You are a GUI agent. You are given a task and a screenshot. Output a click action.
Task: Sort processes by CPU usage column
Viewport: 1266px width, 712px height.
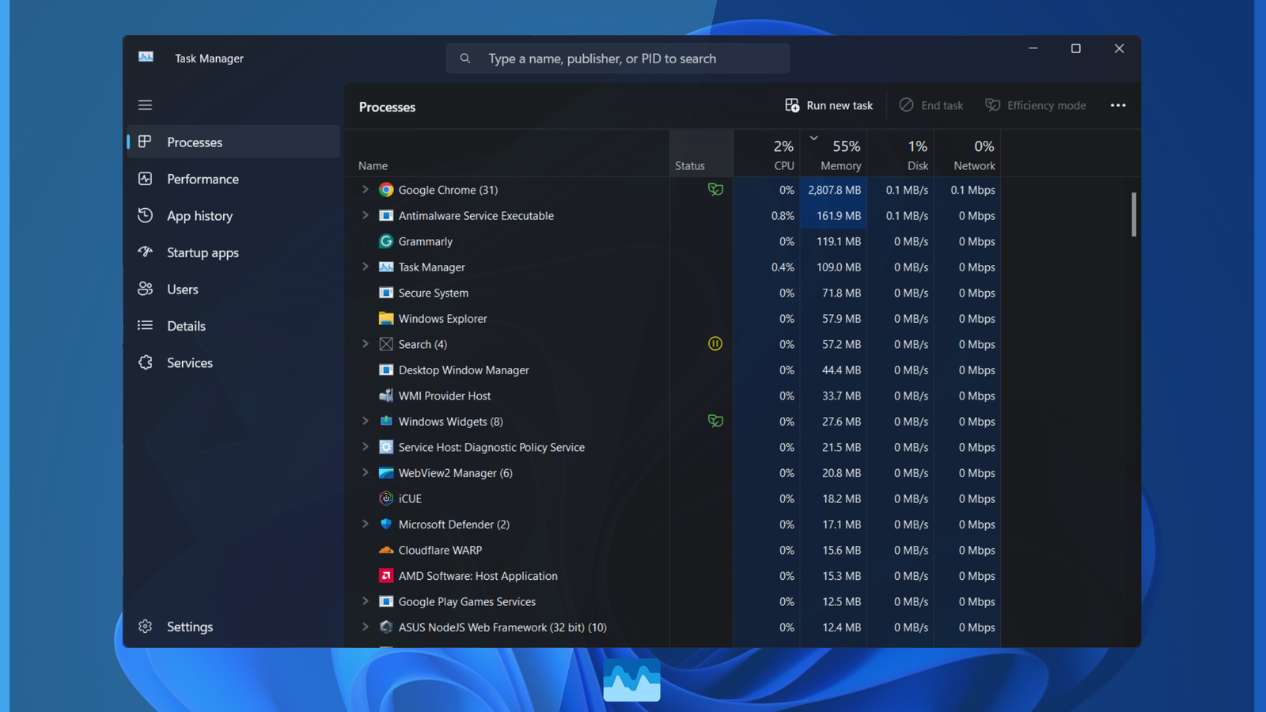coord(767,153)
